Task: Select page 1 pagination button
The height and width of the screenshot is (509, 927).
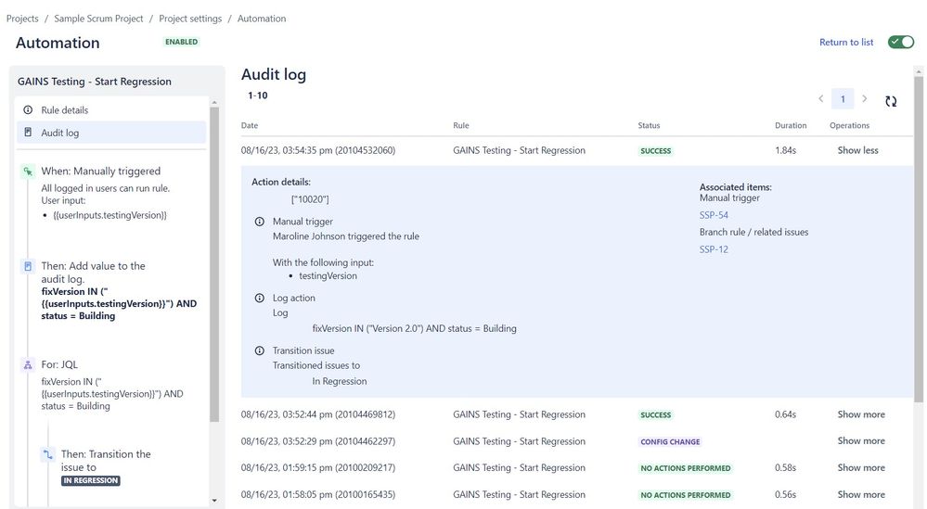Action: pyautogui.click(x=843, y=98)
